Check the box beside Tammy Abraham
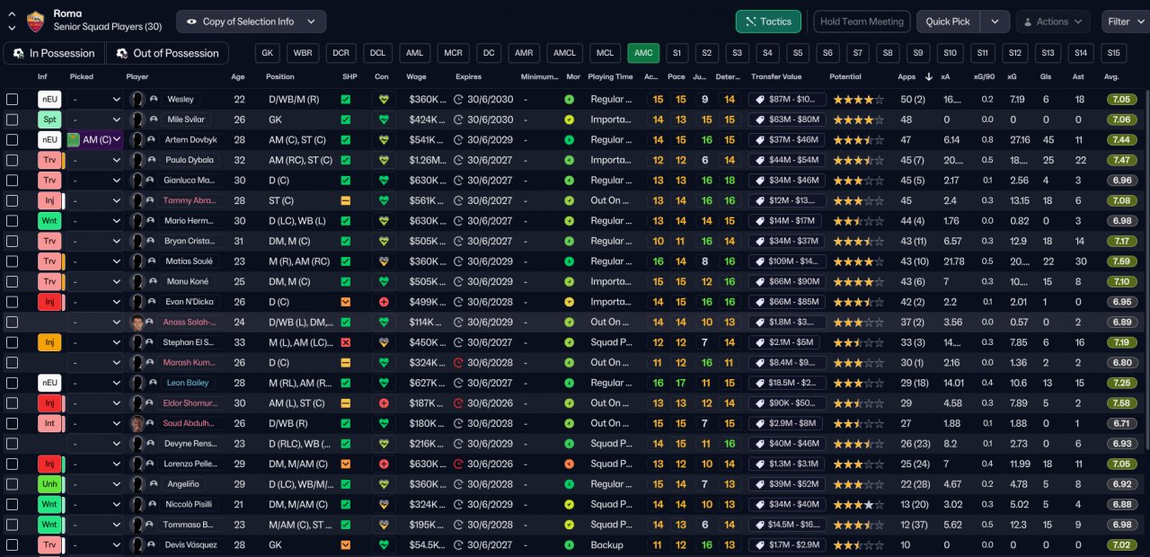Image resolution: width=1150 pixels, height=557 pixels. click(x=12, y=200)
